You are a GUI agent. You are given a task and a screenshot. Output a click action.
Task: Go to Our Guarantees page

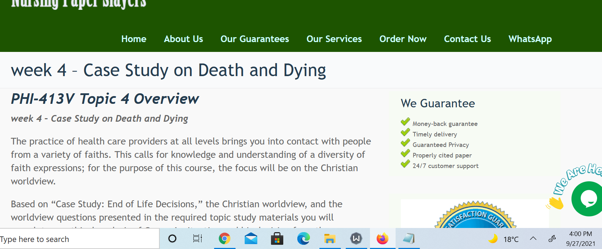[x=254, y=39]
